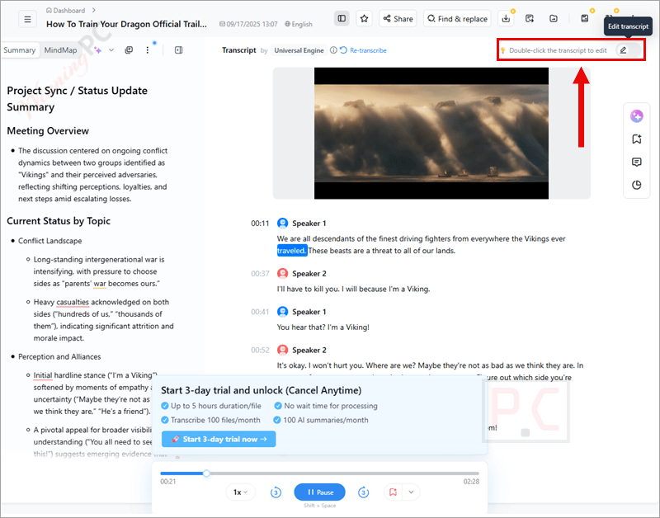
Task: Click the add bookmark icon in the side rail
Action: 636,139
